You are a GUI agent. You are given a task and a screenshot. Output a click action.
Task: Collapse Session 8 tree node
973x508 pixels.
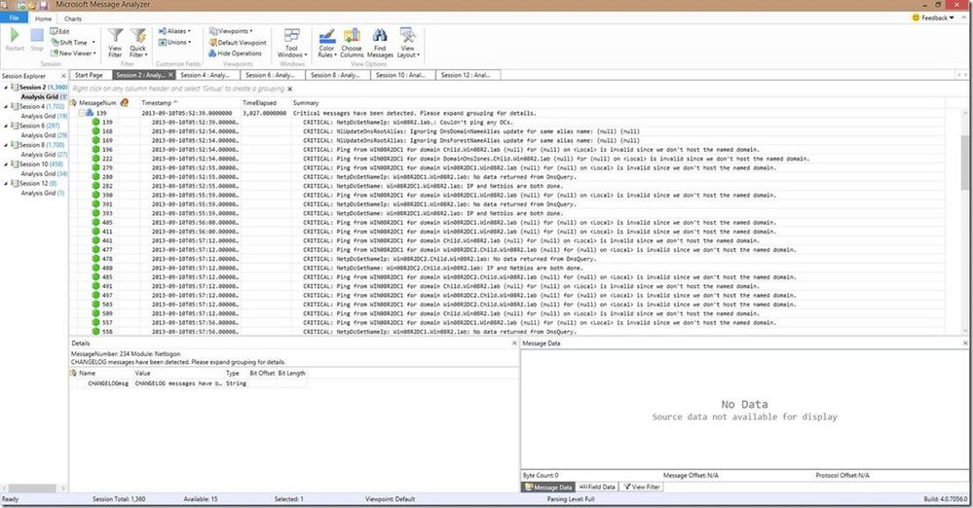coord(6,145)
